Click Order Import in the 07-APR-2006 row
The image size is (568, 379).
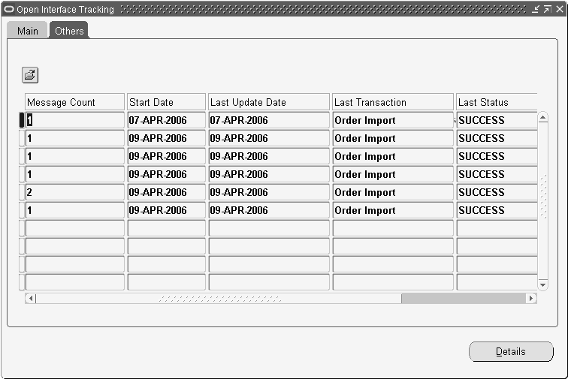coord(393,120)
